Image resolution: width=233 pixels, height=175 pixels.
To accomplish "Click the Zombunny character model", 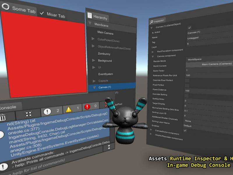I will (126, 121).
